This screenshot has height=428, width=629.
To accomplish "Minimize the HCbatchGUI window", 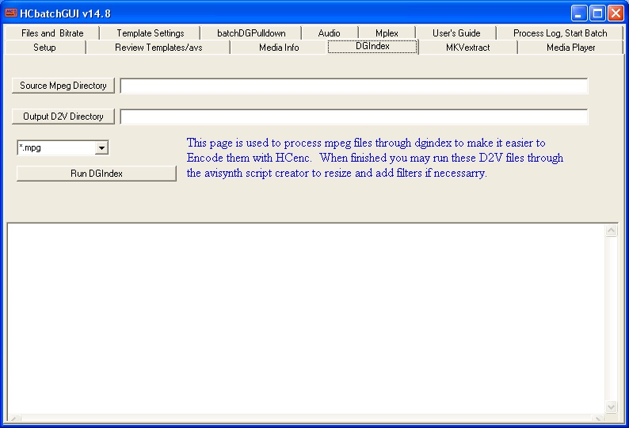I will pyautogui.click(x=578, y=13).
